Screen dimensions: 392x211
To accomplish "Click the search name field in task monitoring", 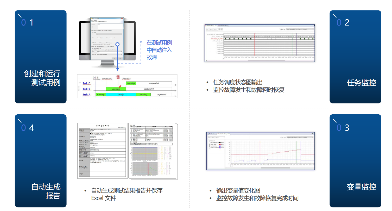I will point(212,29).
